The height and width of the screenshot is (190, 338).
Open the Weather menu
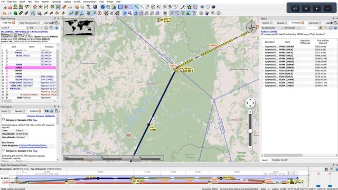(45, 2)
